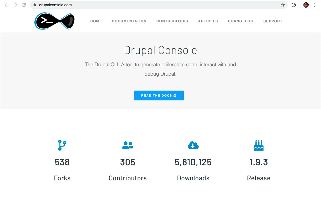This screenshot has width=321, height=203.
Task: Open the Chrome three-dot menu
Action: point(315,5)
